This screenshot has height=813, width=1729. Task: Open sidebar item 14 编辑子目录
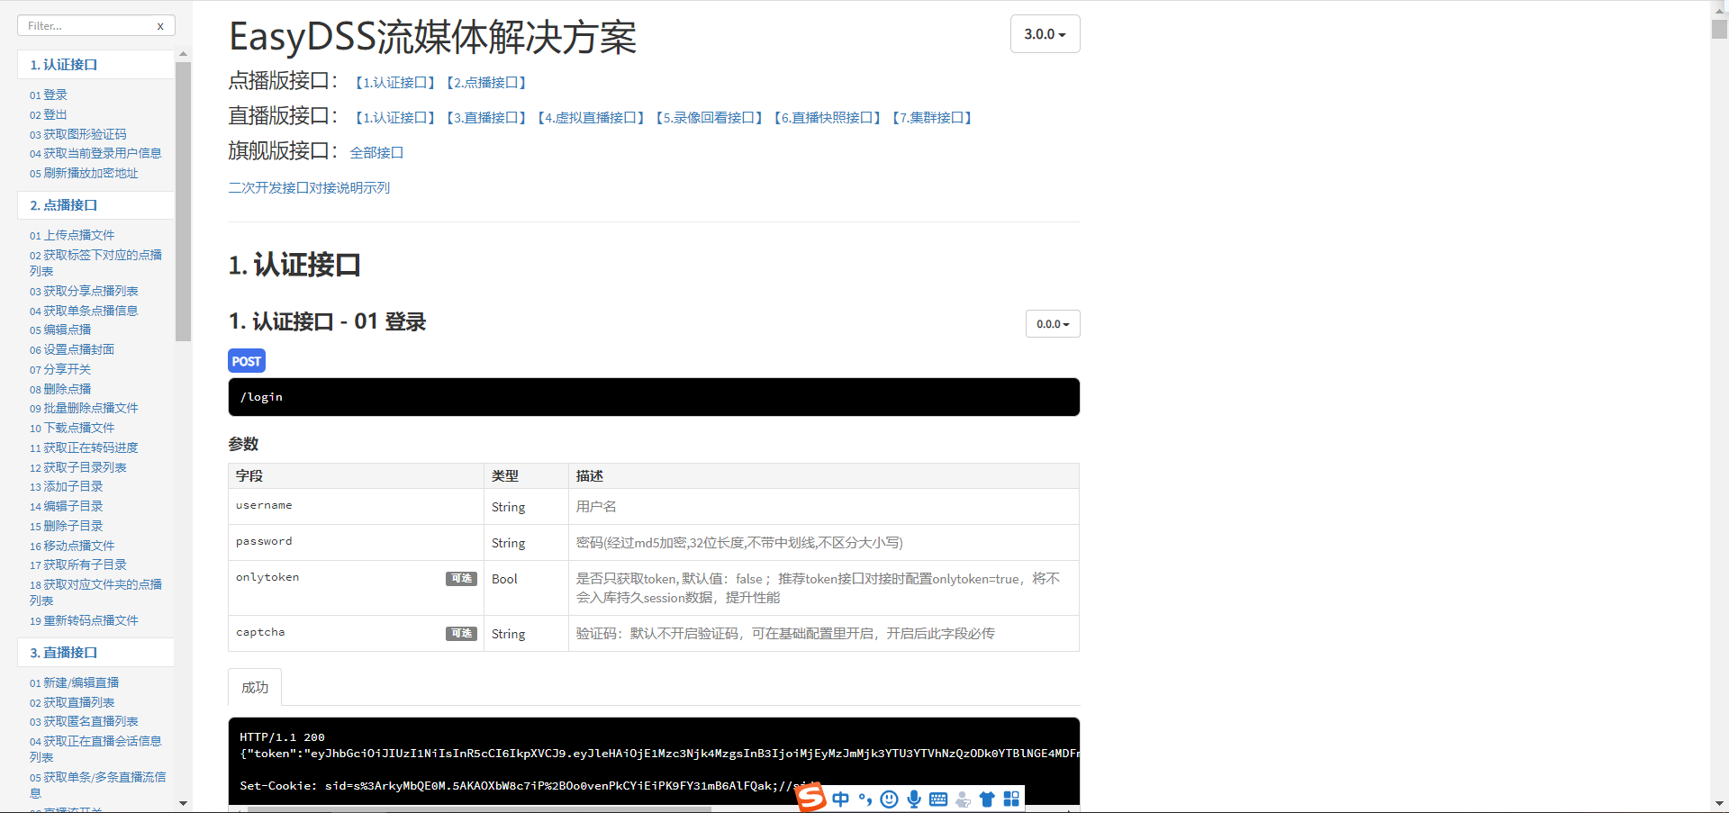pos(66,506)
